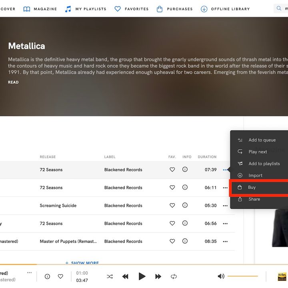The width and height of the screenshot is (288, 288).
Task: Show info for the 06:11 track
Action: [185, 187]
